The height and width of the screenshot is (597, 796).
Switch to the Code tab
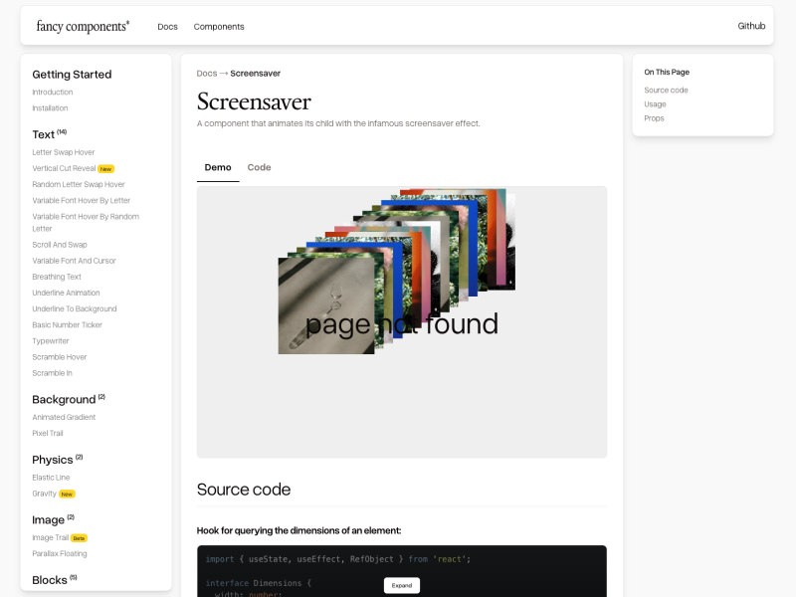(259, 167)
